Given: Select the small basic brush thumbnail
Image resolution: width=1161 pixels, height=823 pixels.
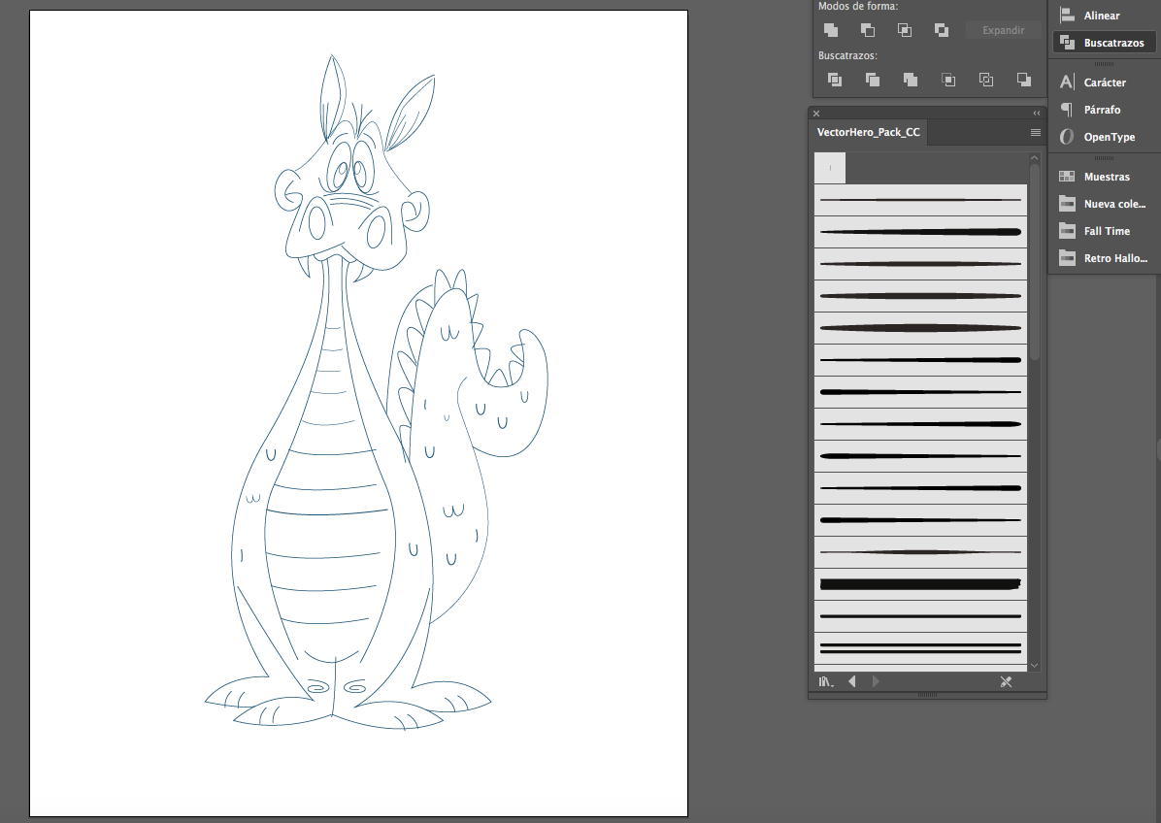Looking at the screenshot, I should click(830, 168).
